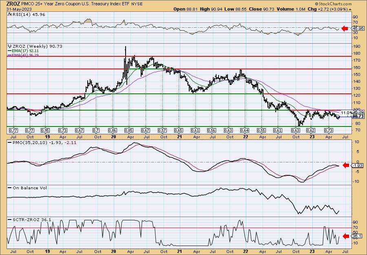Click the ZROZ (Weekly) 90.73 legend
This screenshot has width=367, height=255.
37,46
